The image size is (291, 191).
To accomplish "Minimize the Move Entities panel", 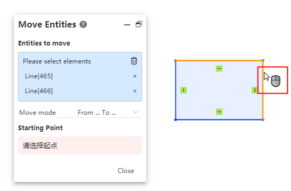I will point(127,25).
